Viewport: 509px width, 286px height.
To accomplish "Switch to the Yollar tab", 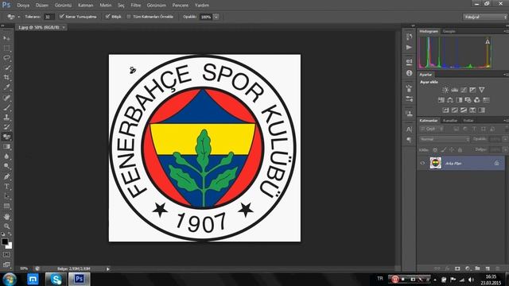I will point(468,121).
